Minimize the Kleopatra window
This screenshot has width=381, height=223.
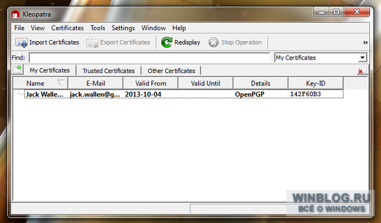point(321,12)
